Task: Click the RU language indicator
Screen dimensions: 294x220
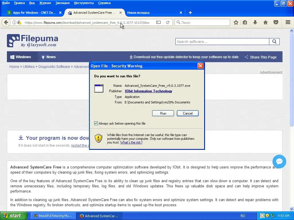Action: pyautogui.click(x=243, y=216)
